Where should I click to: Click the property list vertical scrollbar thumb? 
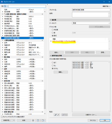pos(45,100)
